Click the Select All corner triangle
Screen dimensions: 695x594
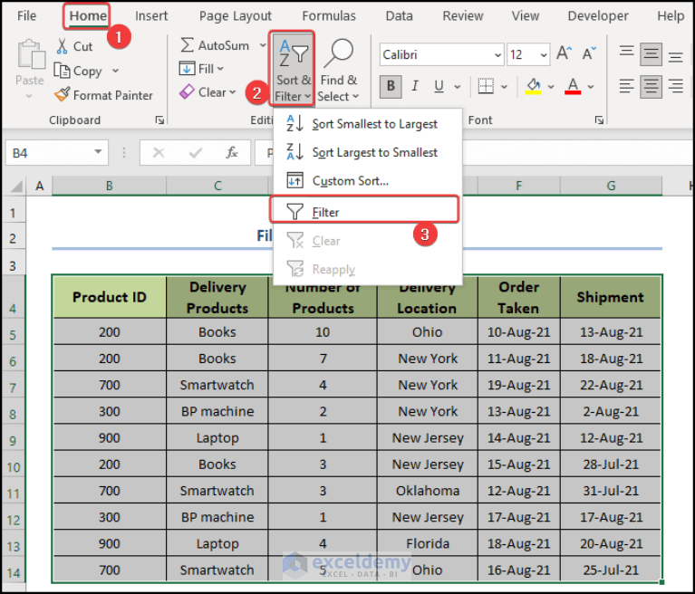coord(16,186)
